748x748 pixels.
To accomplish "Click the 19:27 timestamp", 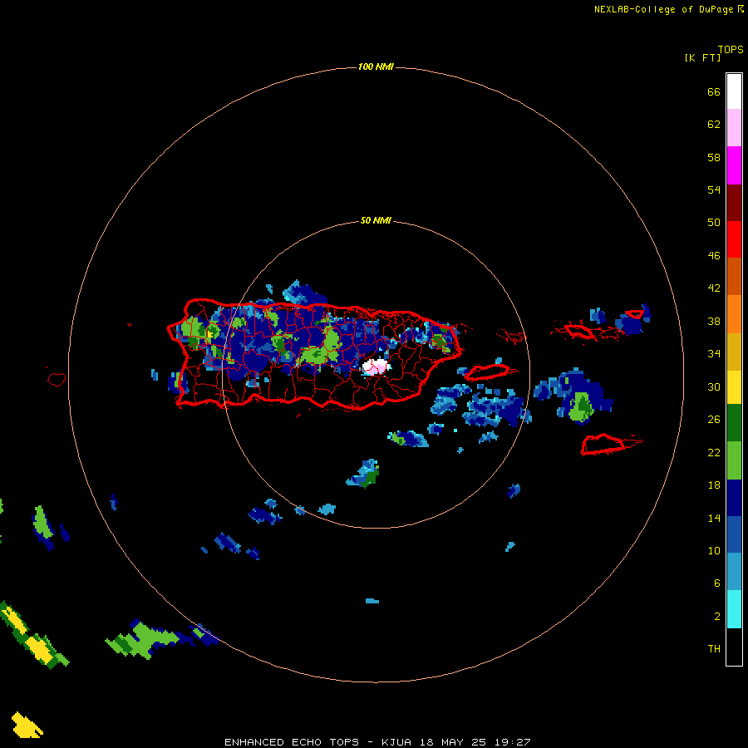I will (512, 742).
